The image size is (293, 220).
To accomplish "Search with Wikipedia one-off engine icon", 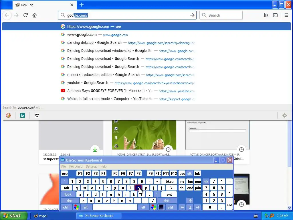I will 37,115.
